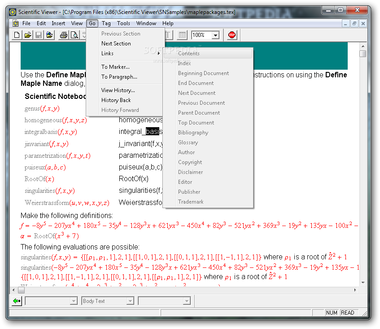This screenshot has width=380, height=329.
Task: Select Parent Document in submenu
Action: (208, 113)
